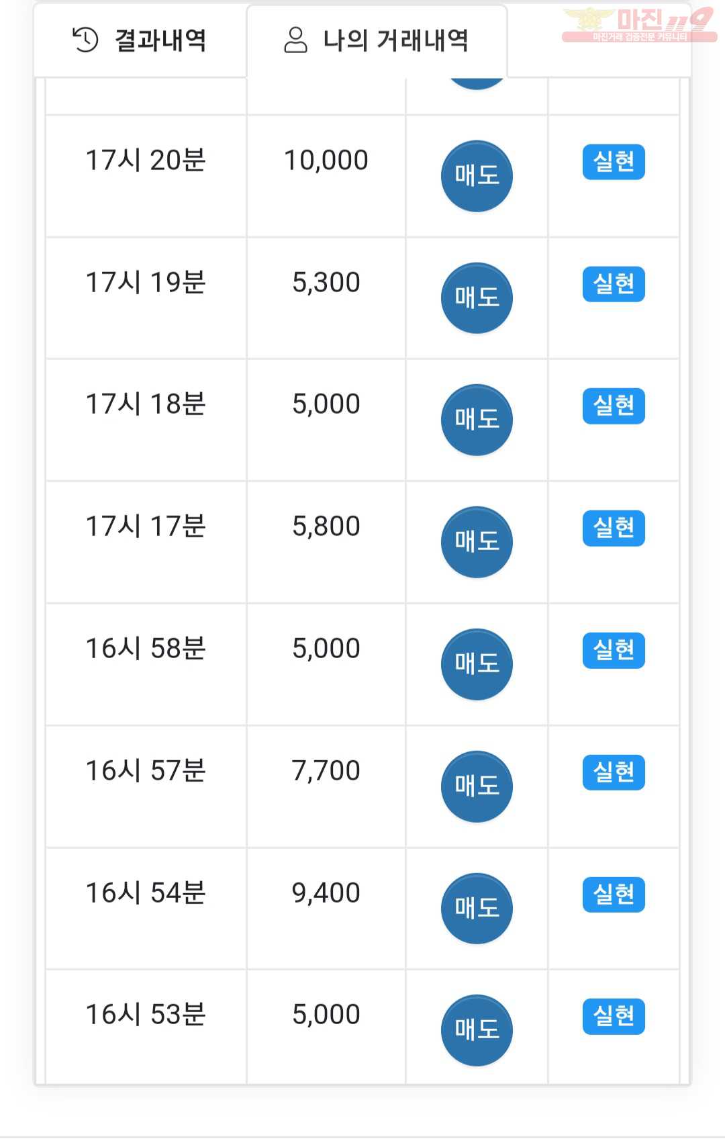Click the 실현 badge for 16시 58분
The width and height of the screenshot is (725, 1145).
[x=614, y=651]
